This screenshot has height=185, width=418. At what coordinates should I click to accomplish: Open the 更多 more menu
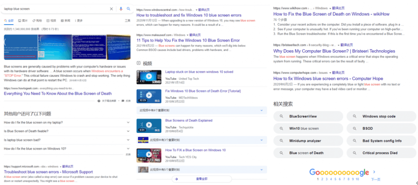point(79,20)
